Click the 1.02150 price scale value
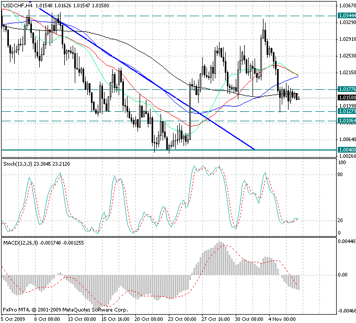 [347, 73]
